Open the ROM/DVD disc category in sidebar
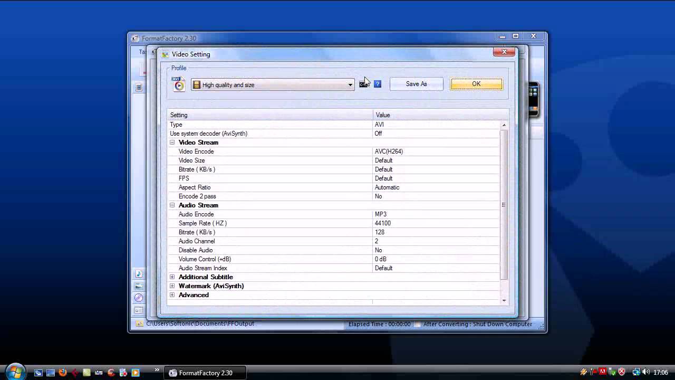The width and height of the screenshot is (675, 380). coord(139,298)
